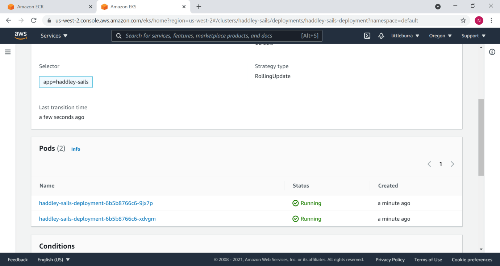Click the 'a few seconds ago' transition time

62,117
